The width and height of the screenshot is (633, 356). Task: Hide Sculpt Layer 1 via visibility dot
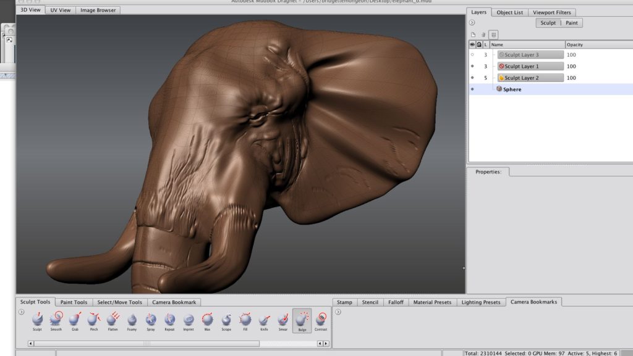(472, 66)
